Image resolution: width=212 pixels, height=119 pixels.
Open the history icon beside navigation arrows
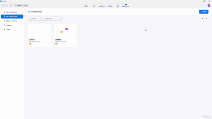(x=11, y=5)
